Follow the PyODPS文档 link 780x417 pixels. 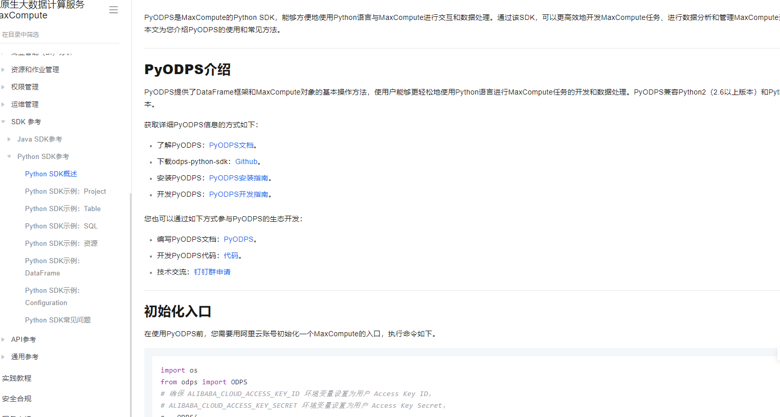click(231, 145)
